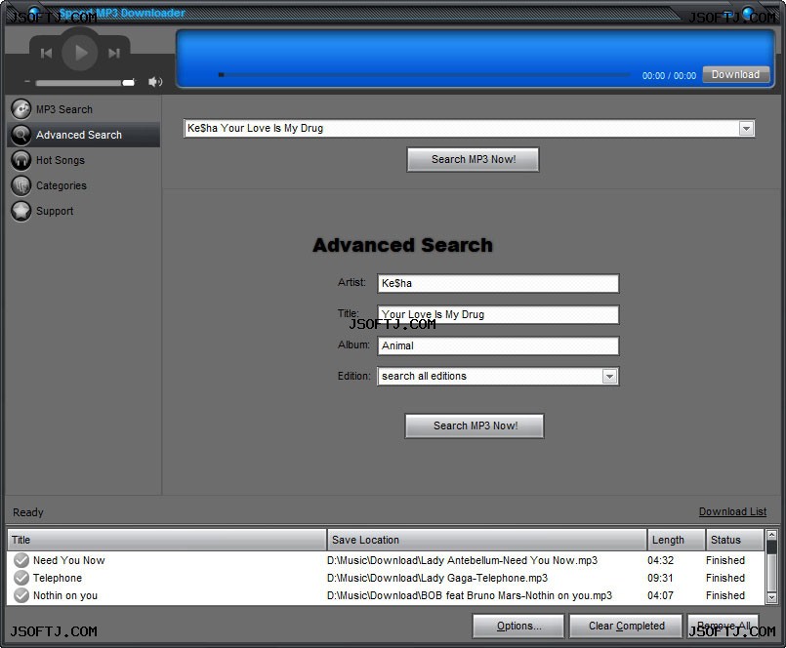Image resolution: width=786 pixels, height=648 pixels.
Task: Click the Download button in player
Action: point(735,74)
